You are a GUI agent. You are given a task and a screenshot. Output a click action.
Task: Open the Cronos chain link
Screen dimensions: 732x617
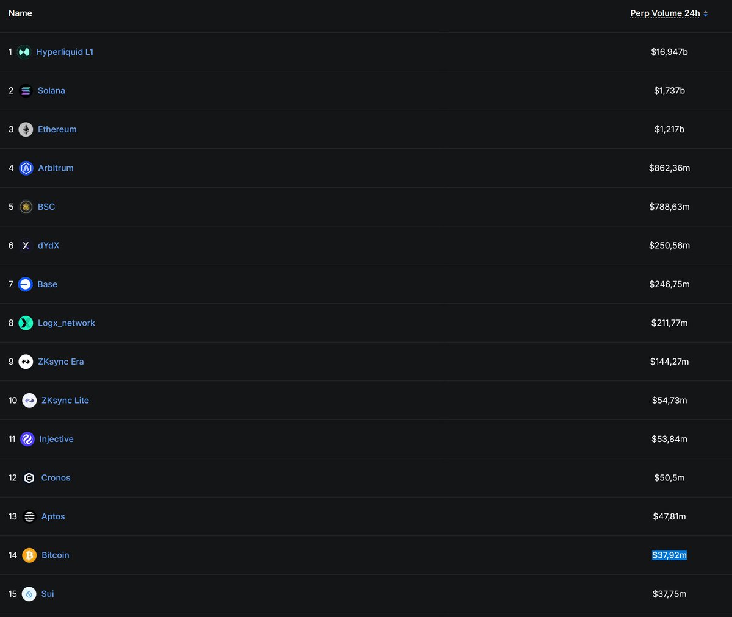click(56, 478)
